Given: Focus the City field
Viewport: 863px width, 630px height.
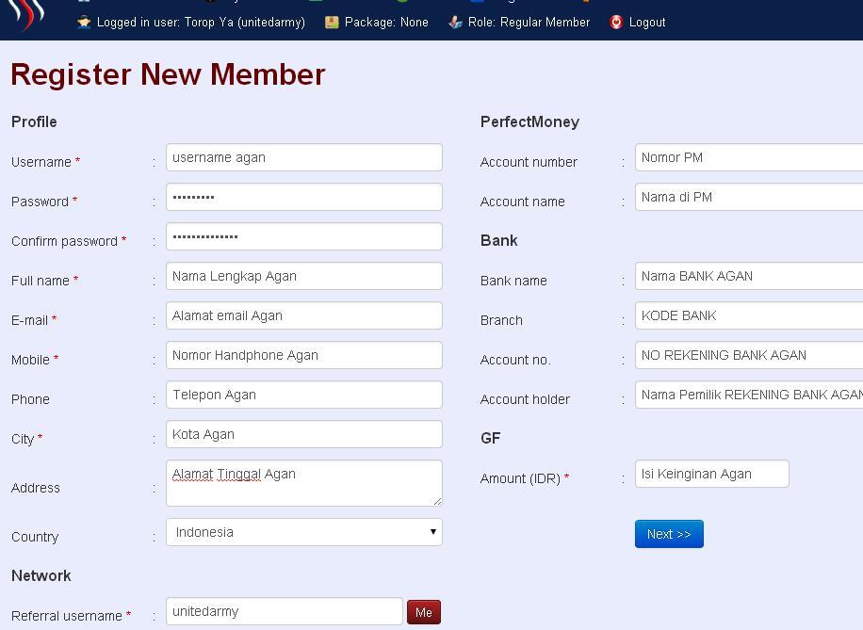Looking at the screenshot, I should pyautogui.click(x=303, y=435).
